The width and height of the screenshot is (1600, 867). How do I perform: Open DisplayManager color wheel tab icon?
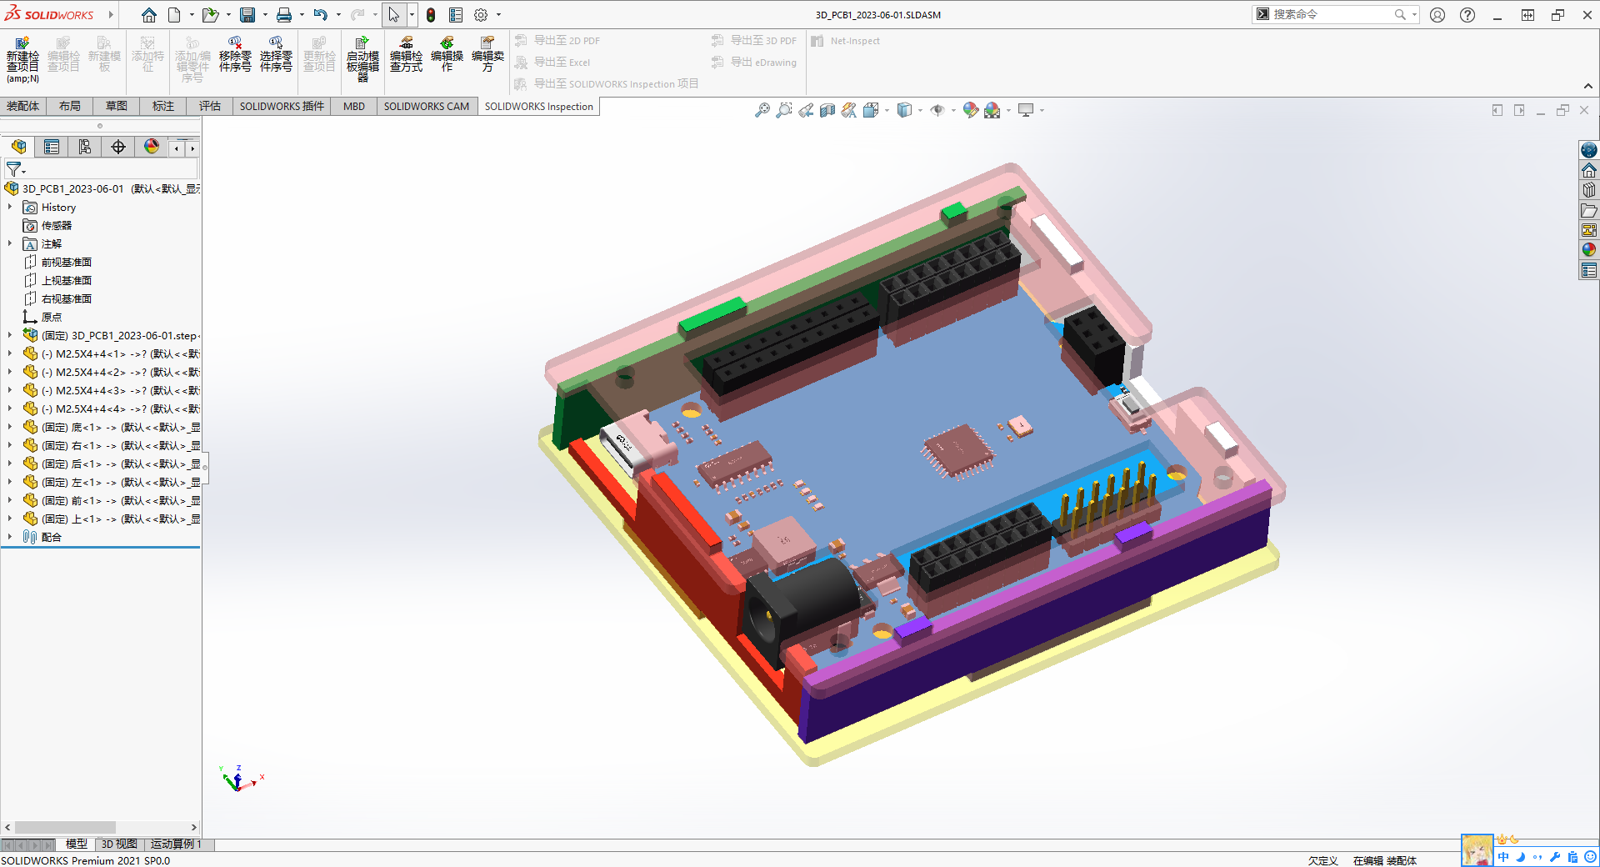click(x=152, y=147)
